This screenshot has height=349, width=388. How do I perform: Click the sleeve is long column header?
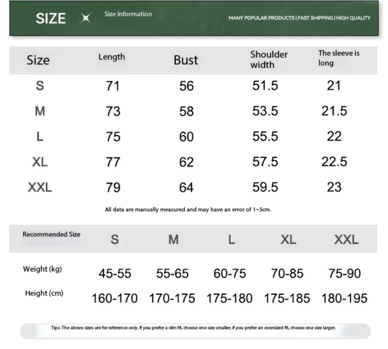(338, 58)
